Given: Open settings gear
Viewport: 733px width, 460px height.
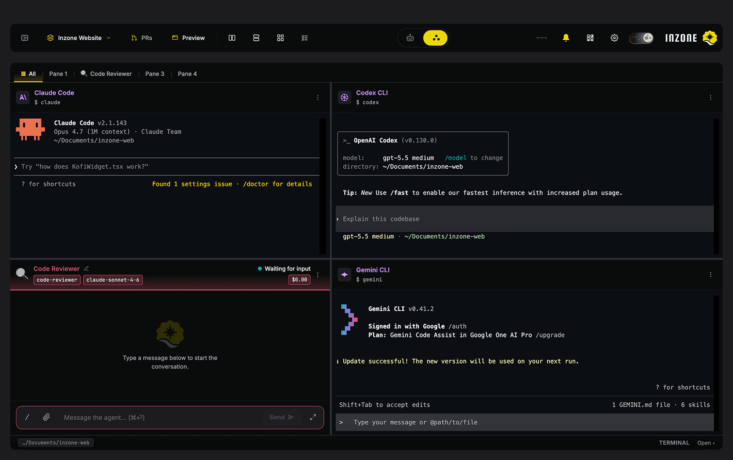Looking at the screenshot, I should coord(614,38).
